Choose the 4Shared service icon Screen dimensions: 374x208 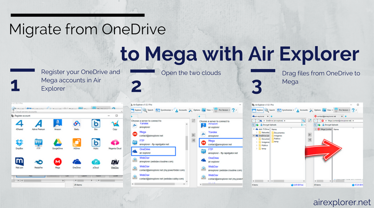pyautogui.click(x=19, y=124)
